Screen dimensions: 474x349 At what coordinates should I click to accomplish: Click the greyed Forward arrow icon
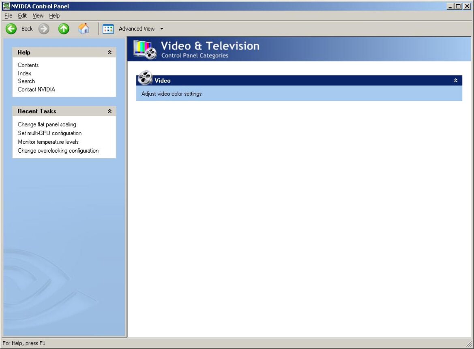click(44, 29)
